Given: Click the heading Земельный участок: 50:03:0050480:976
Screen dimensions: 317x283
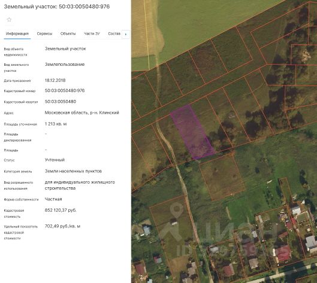Looking at the screenshot, I should coord(57,7).
